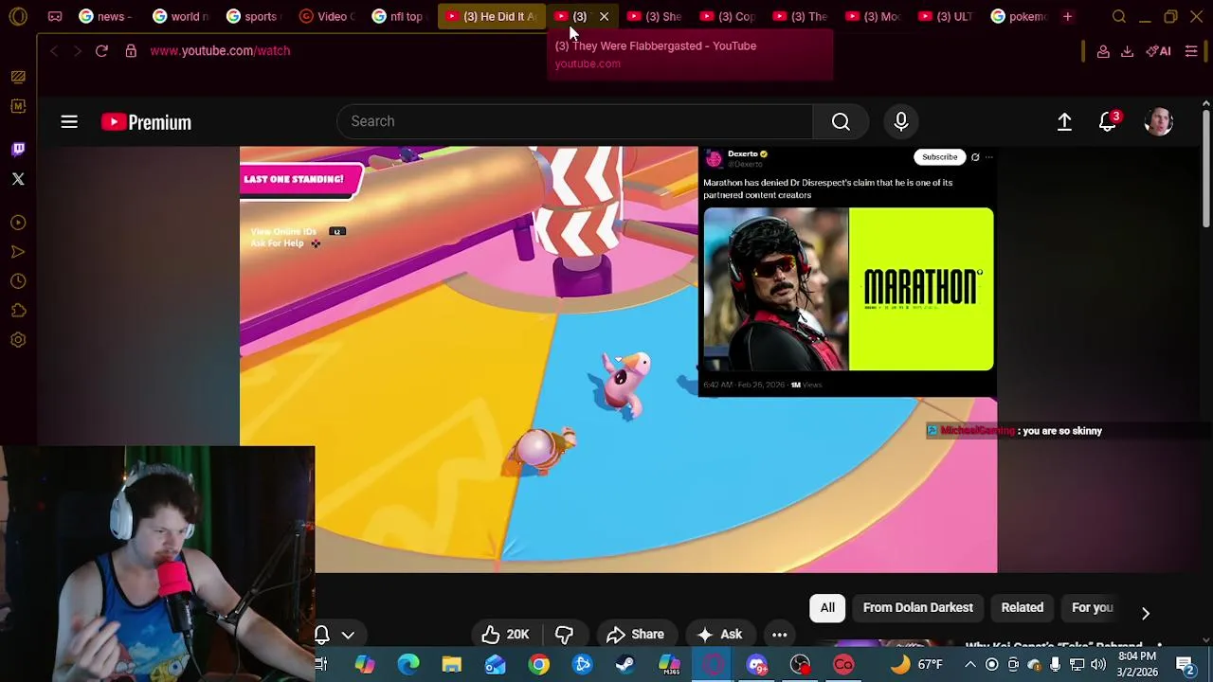Close the active 'They Were Flabbergasted' tab

[x=604, y=16]
